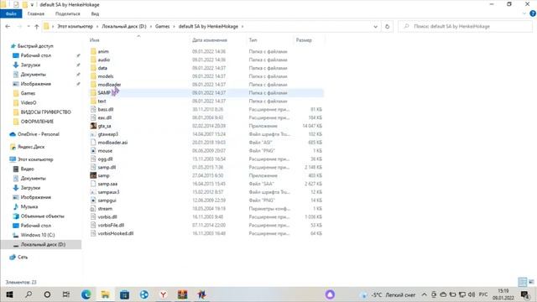Screen dimensions: 537x302
Task: Open Task View on taskbar
Action: coord(66,294)
